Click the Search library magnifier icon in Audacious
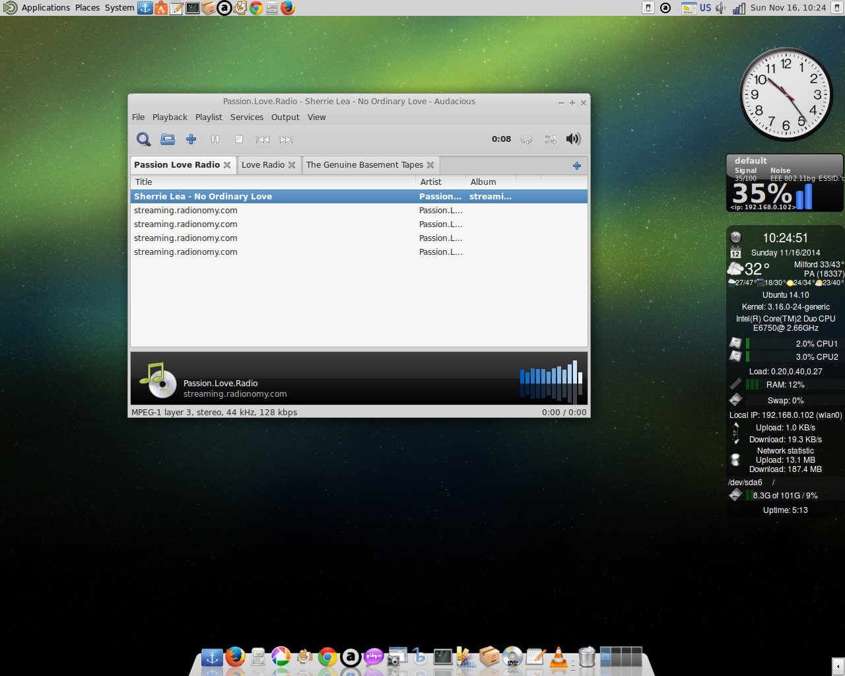 [143, 139]
